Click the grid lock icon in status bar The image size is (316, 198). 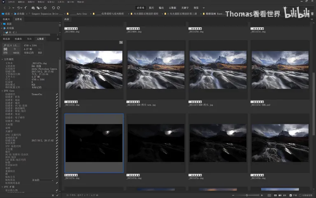[269, 196]
